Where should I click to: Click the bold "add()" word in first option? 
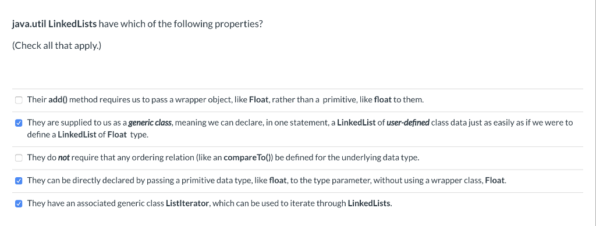[58, 100]
